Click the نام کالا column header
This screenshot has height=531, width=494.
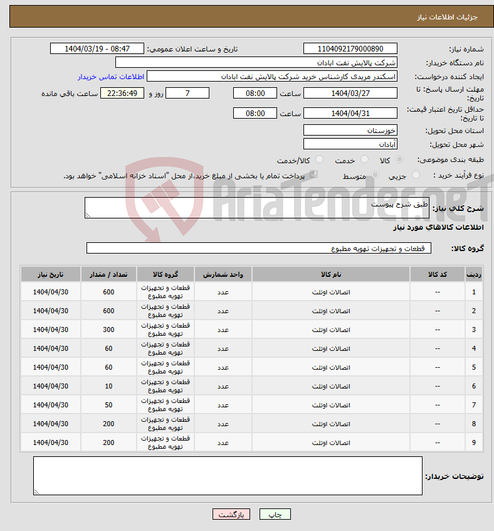coord(331,274)
